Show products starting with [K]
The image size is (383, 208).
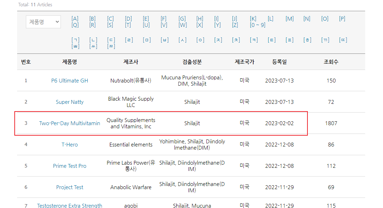pos(253,19)
